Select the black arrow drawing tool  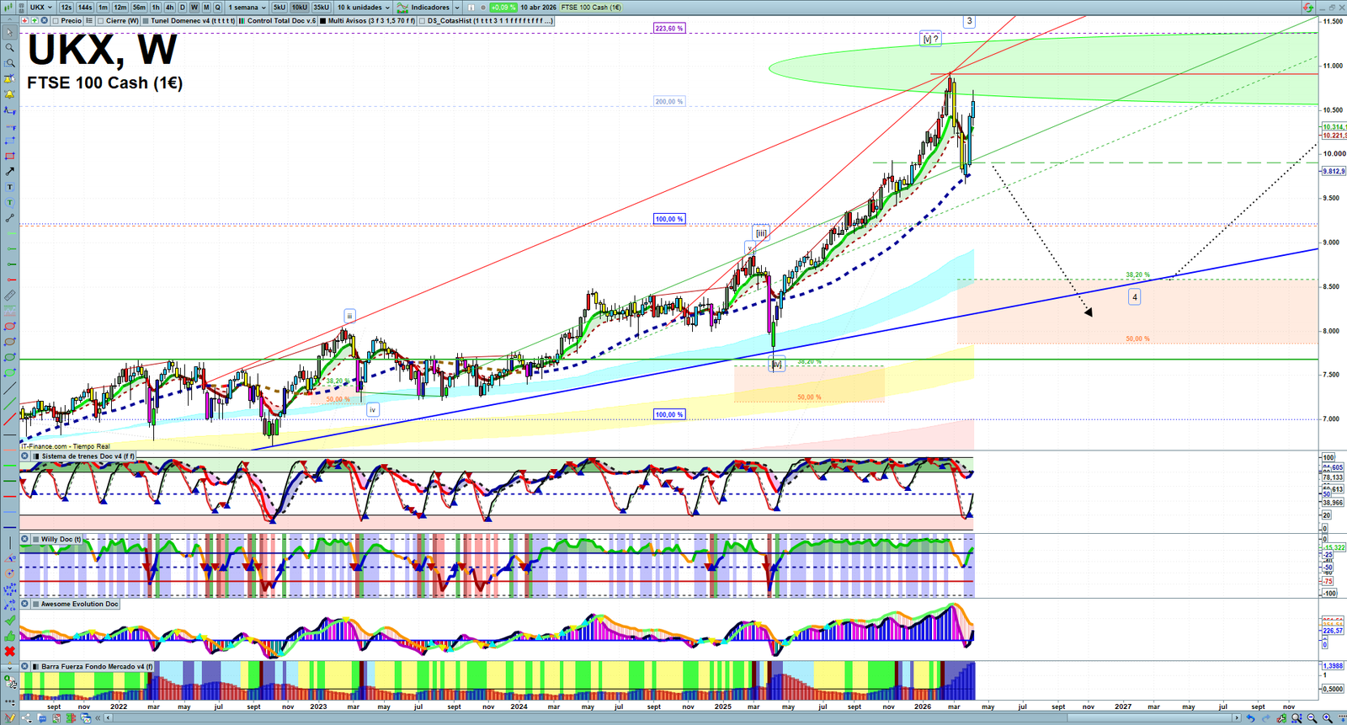click(x=9, y=172)
